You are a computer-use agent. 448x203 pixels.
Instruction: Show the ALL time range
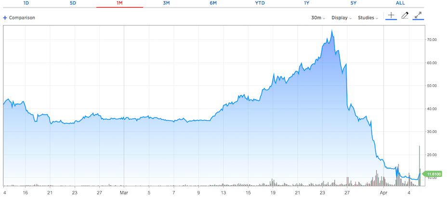coord(400,3)
